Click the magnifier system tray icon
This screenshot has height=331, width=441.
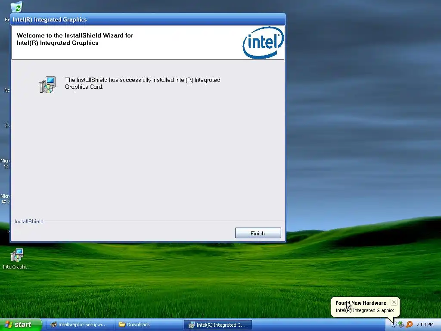point(409,325)
